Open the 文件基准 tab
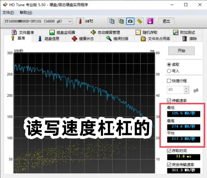 [23, 32]
